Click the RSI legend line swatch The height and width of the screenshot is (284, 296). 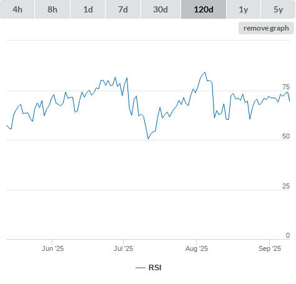point(141,268)
